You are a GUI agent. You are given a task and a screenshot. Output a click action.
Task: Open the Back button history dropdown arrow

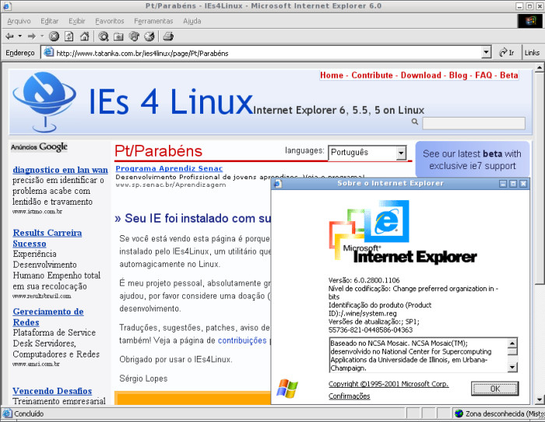click(x=20, y=36)
